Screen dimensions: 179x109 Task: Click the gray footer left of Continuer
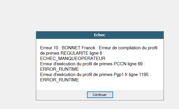point(61,95)
